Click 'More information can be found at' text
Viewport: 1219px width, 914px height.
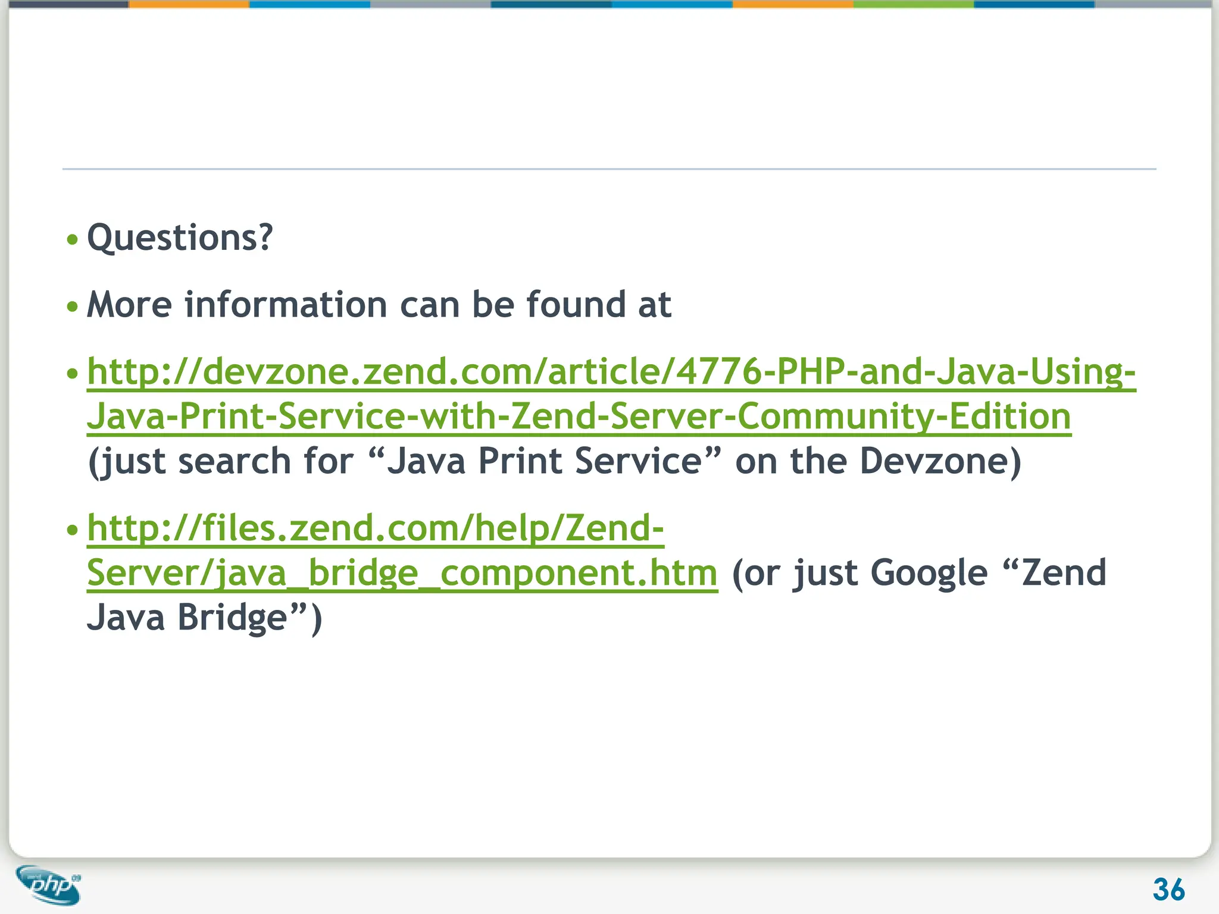tap(379, 305)
